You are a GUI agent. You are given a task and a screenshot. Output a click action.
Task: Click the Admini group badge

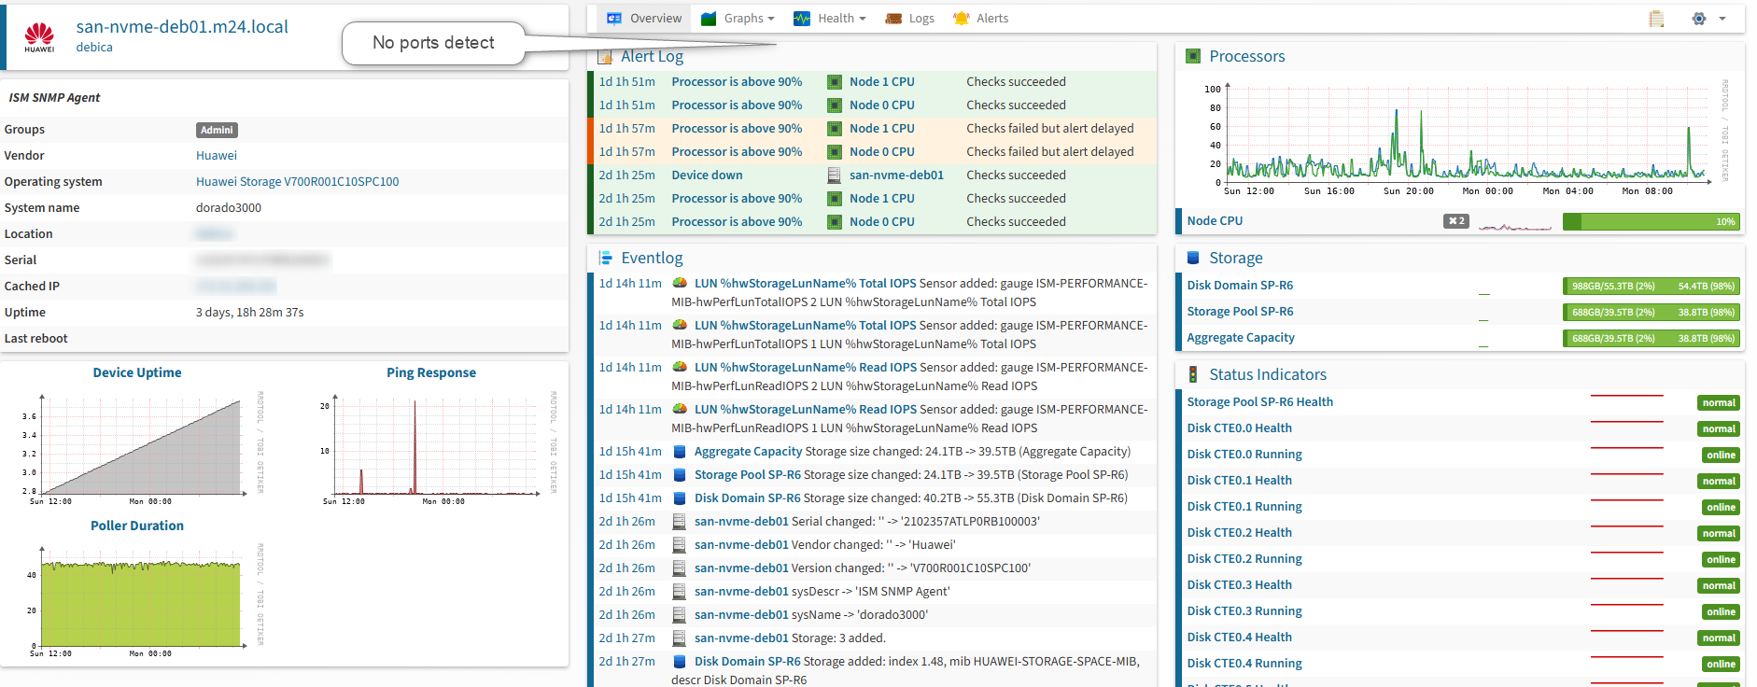coord(217,131)
